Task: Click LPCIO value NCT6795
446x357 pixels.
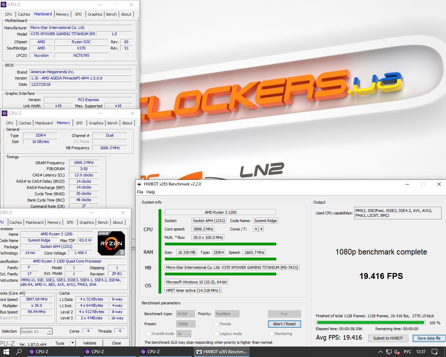Action: coord(81,55)
